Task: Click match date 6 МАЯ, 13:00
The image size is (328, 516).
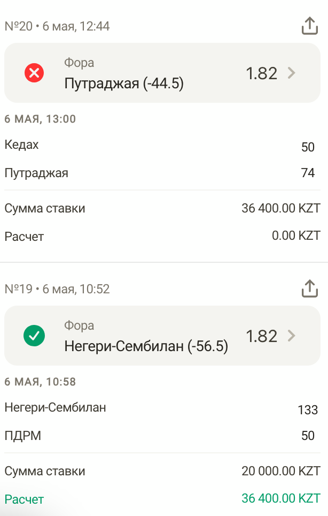Action: tap(40, 119)
